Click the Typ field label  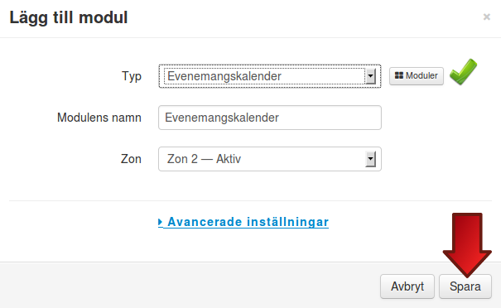[132, 76]
